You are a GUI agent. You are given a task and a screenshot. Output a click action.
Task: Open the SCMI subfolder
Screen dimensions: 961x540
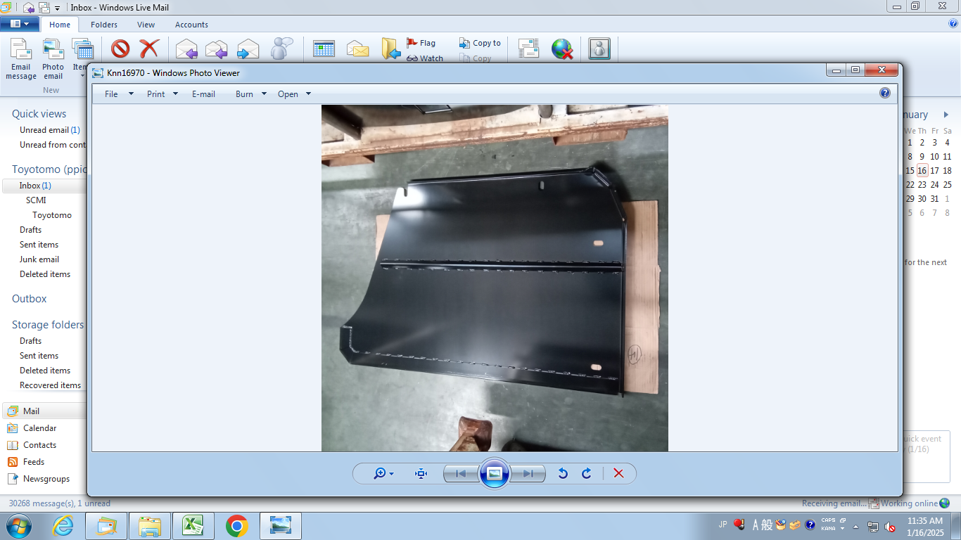point(36,200)
